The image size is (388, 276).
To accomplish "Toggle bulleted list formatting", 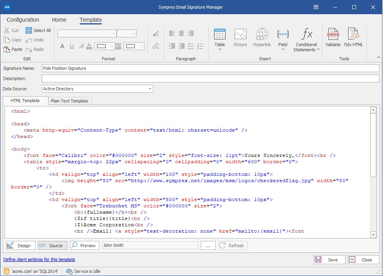I will 191,46.
